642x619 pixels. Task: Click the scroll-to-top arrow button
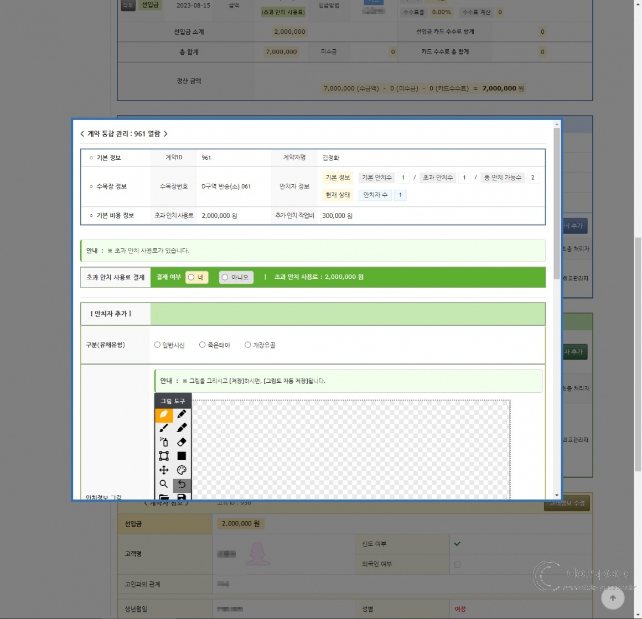pos(613,598)
